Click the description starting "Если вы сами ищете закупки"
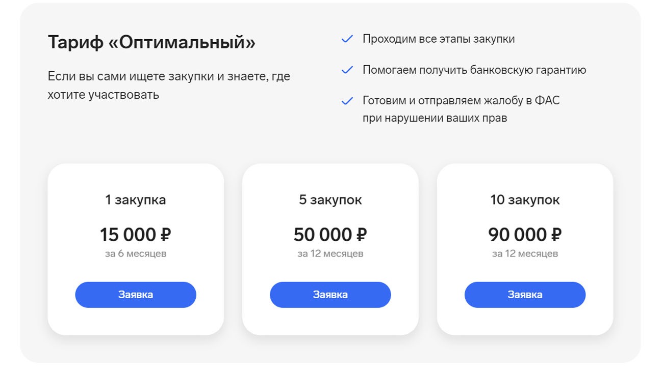Image resolution: width=663 pixels, height=372 pixels. (x=169, y=85)
